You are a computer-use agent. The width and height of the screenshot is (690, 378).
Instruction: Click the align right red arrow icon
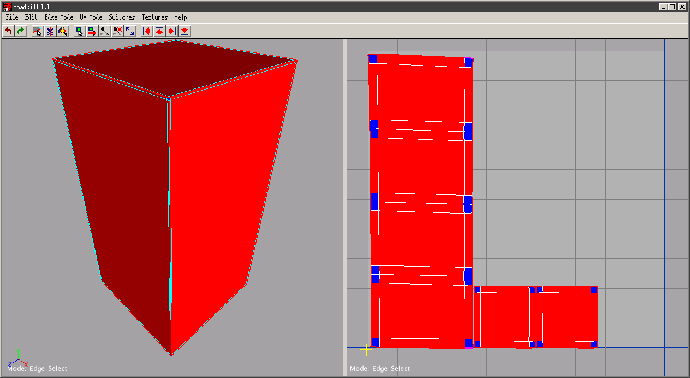[172, 31]
